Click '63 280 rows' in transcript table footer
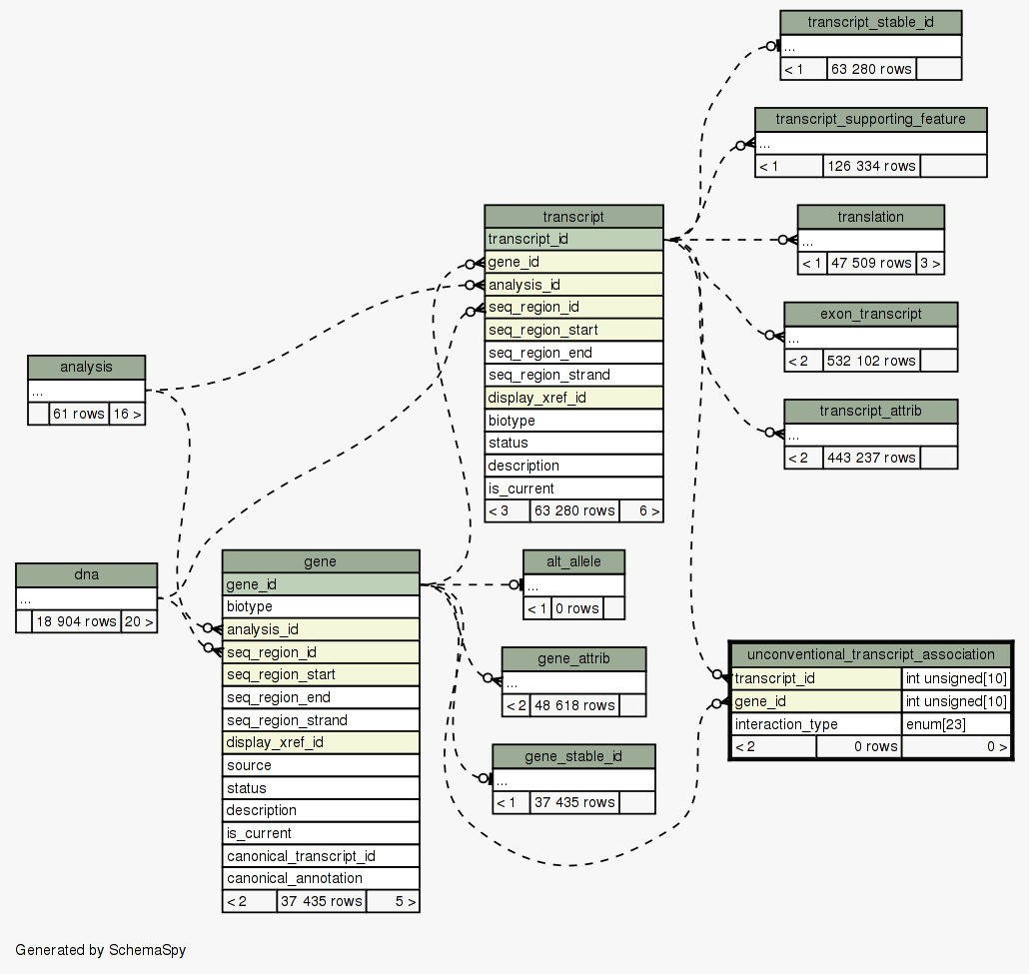The width and height of the screenshot is (1029, 974). (x=574, y=511)
